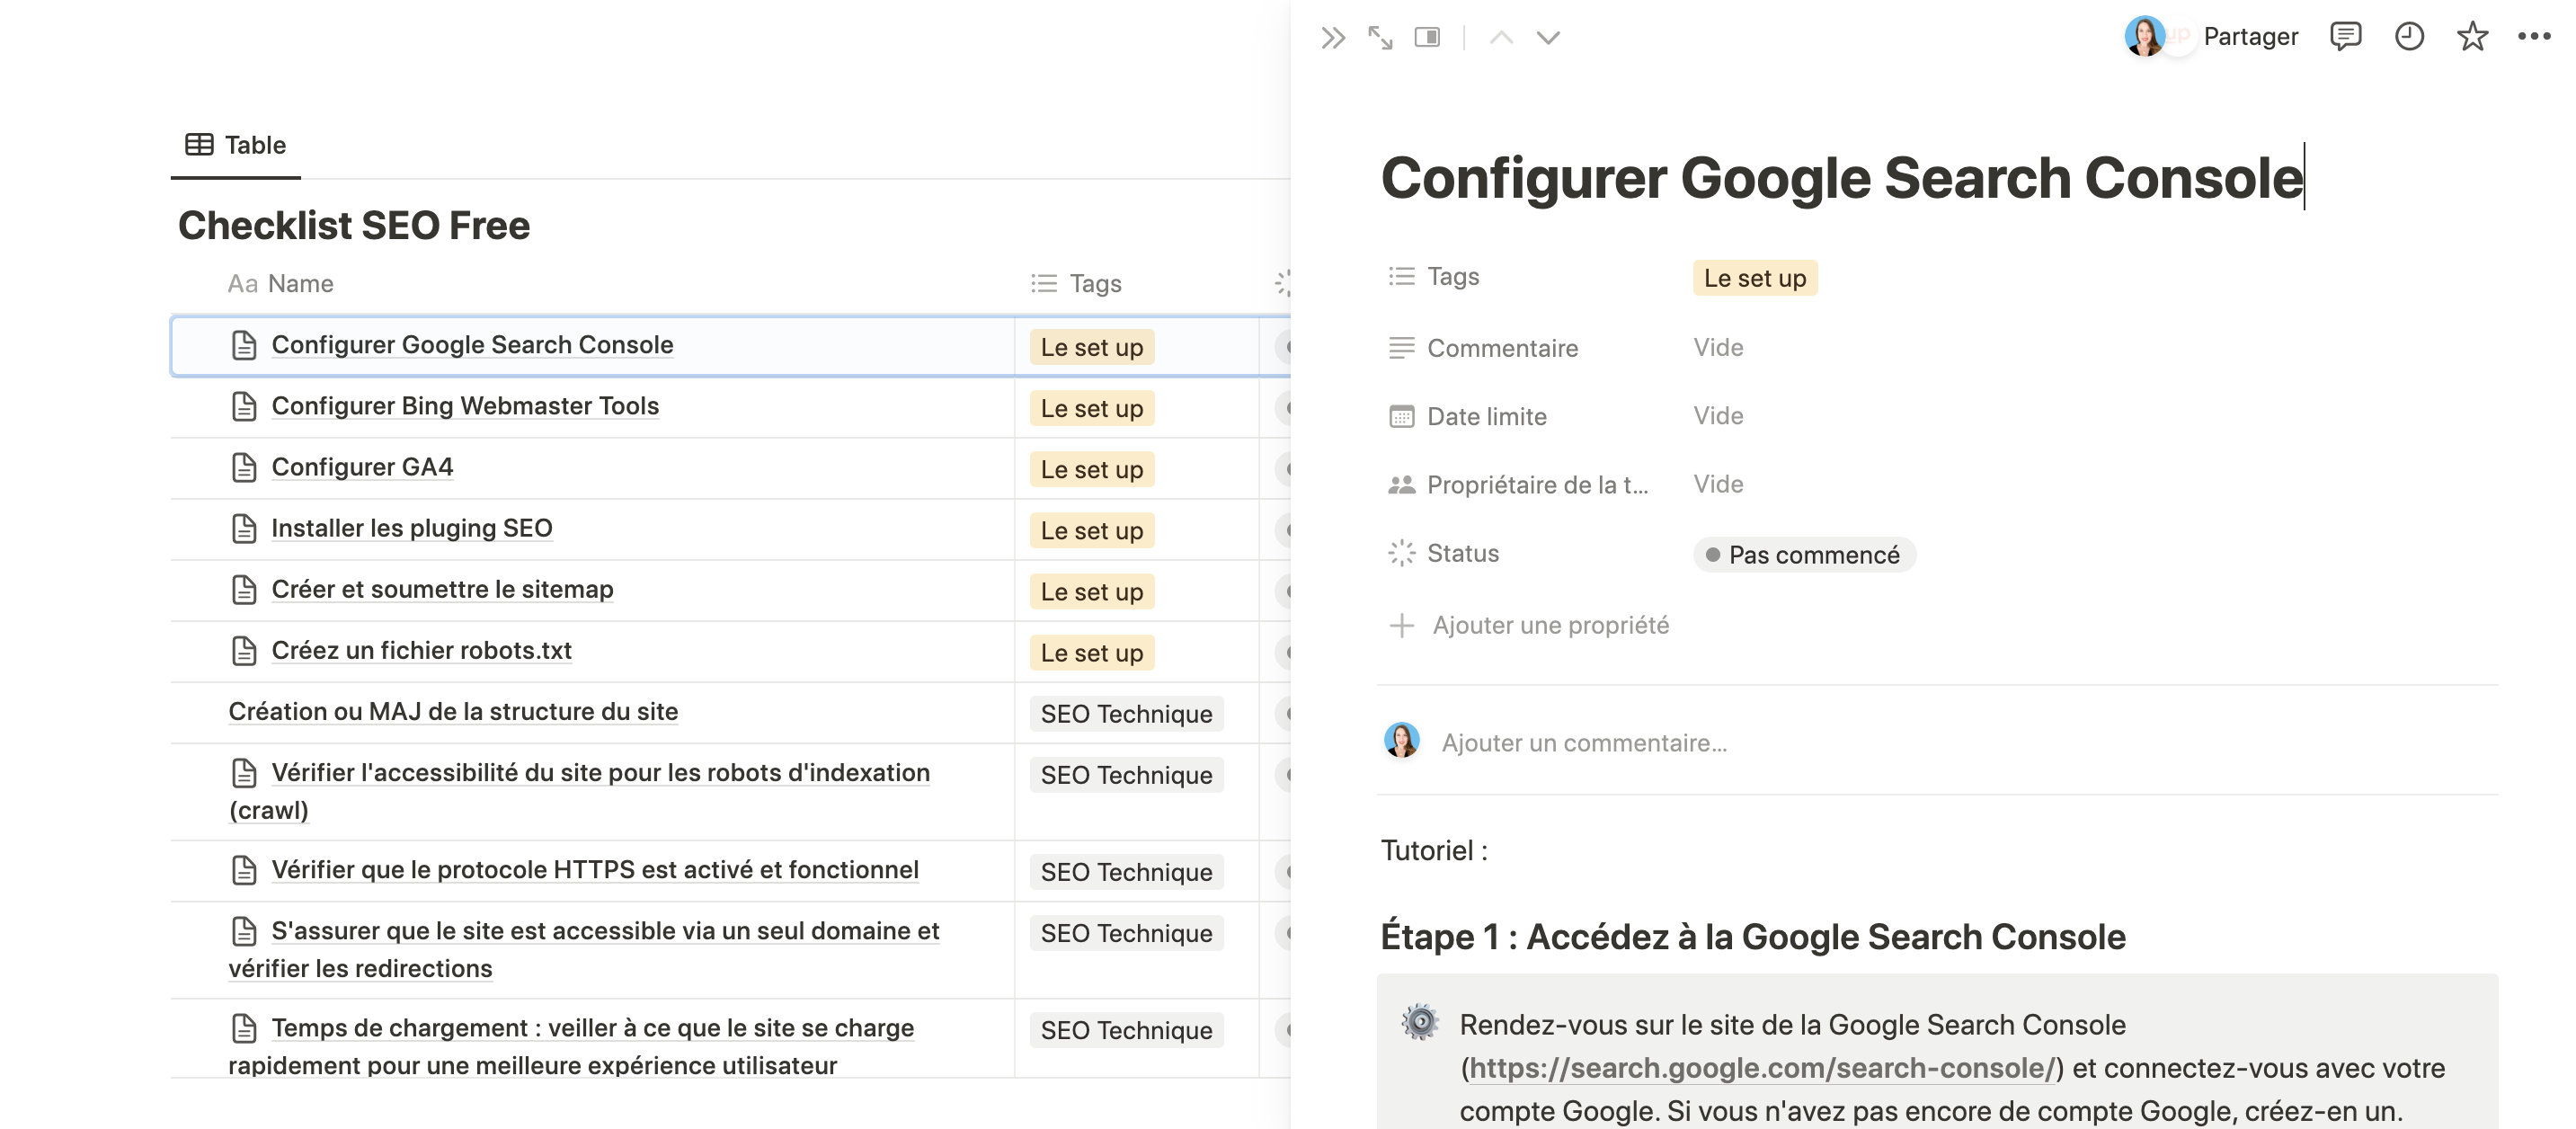Screen dimensions: 2576x1129
Task: Open page icon of Temps de chargement row
Action: [x=244, y=1028]
